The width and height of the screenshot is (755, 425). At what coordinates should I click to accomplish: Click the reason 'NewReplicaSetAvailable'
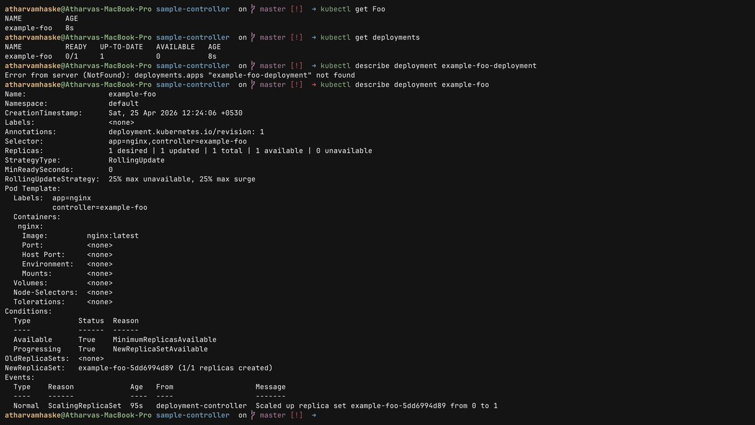point(160,349)
